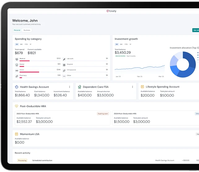Select 6M range in Investment growth
Screen dimensions: 199x172
121,44
